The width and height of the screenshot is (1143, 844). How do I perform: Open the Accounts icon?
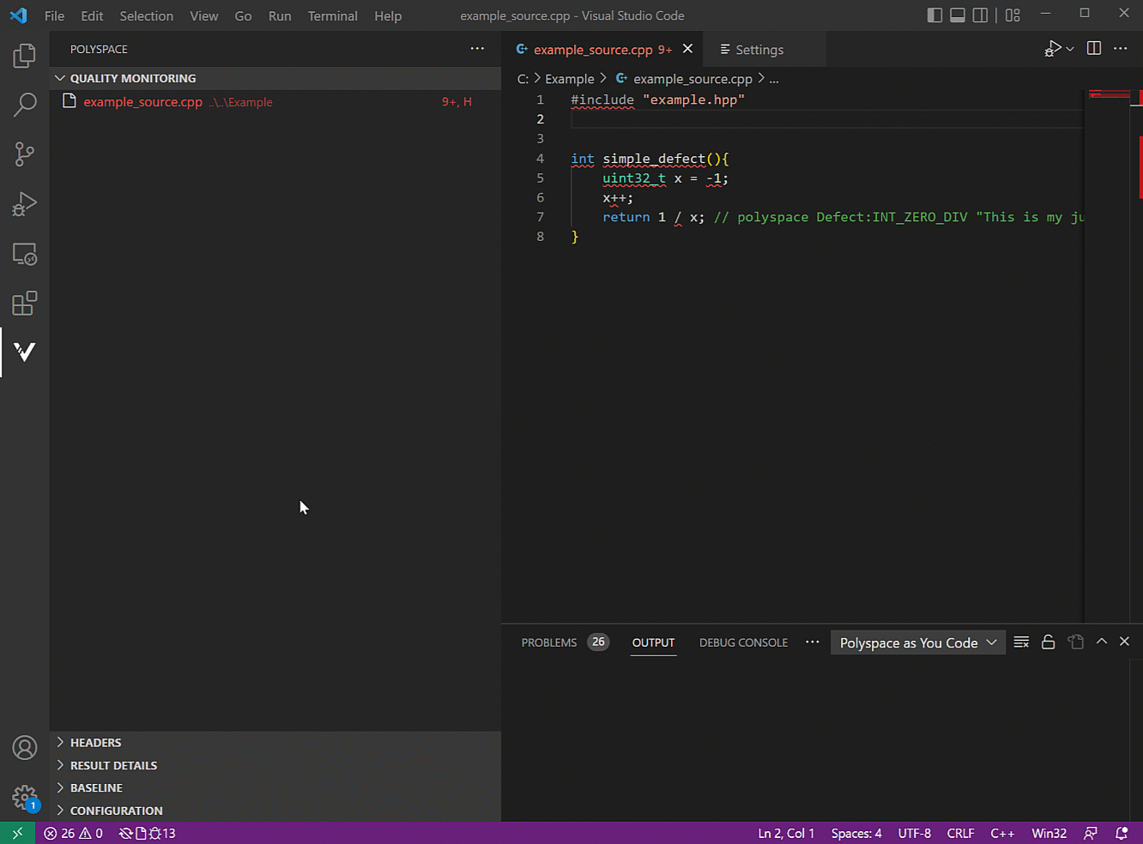24,748
